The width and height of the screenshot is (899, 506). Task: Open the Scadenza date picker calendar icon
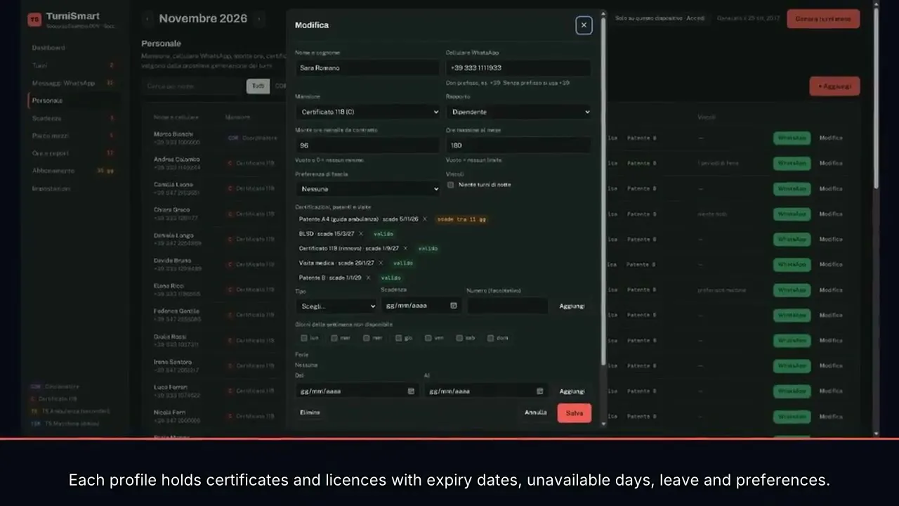[x=454, y=306]
